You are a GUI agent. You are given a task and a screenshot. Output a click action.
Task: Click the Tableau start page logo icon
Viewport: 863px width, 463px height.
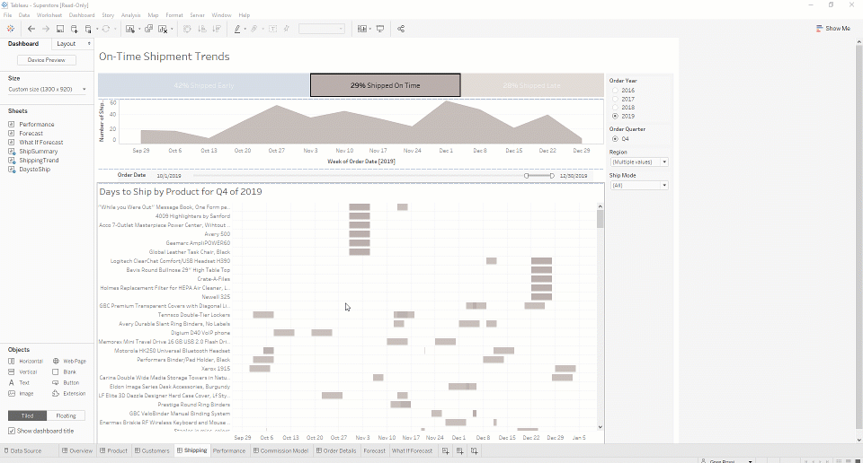click(x=11, y=29)
